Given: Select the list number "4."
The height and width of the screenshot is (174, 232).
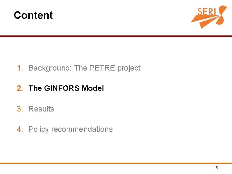Looking at the screenshot, I should click(x=20, y=129).
